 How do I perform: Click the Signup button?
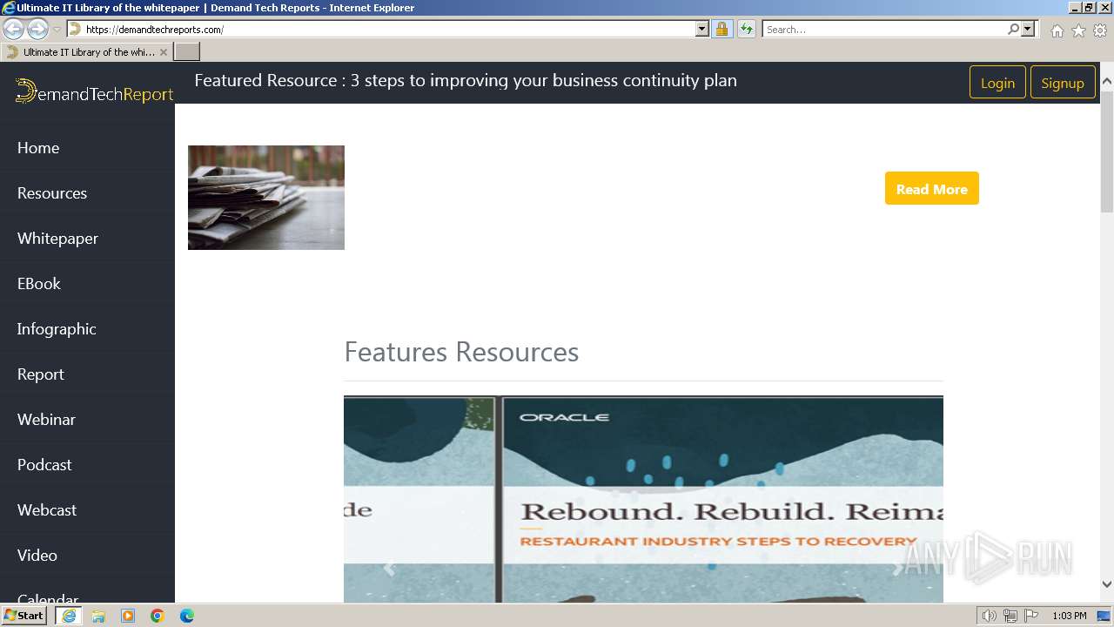point(1063,83)
